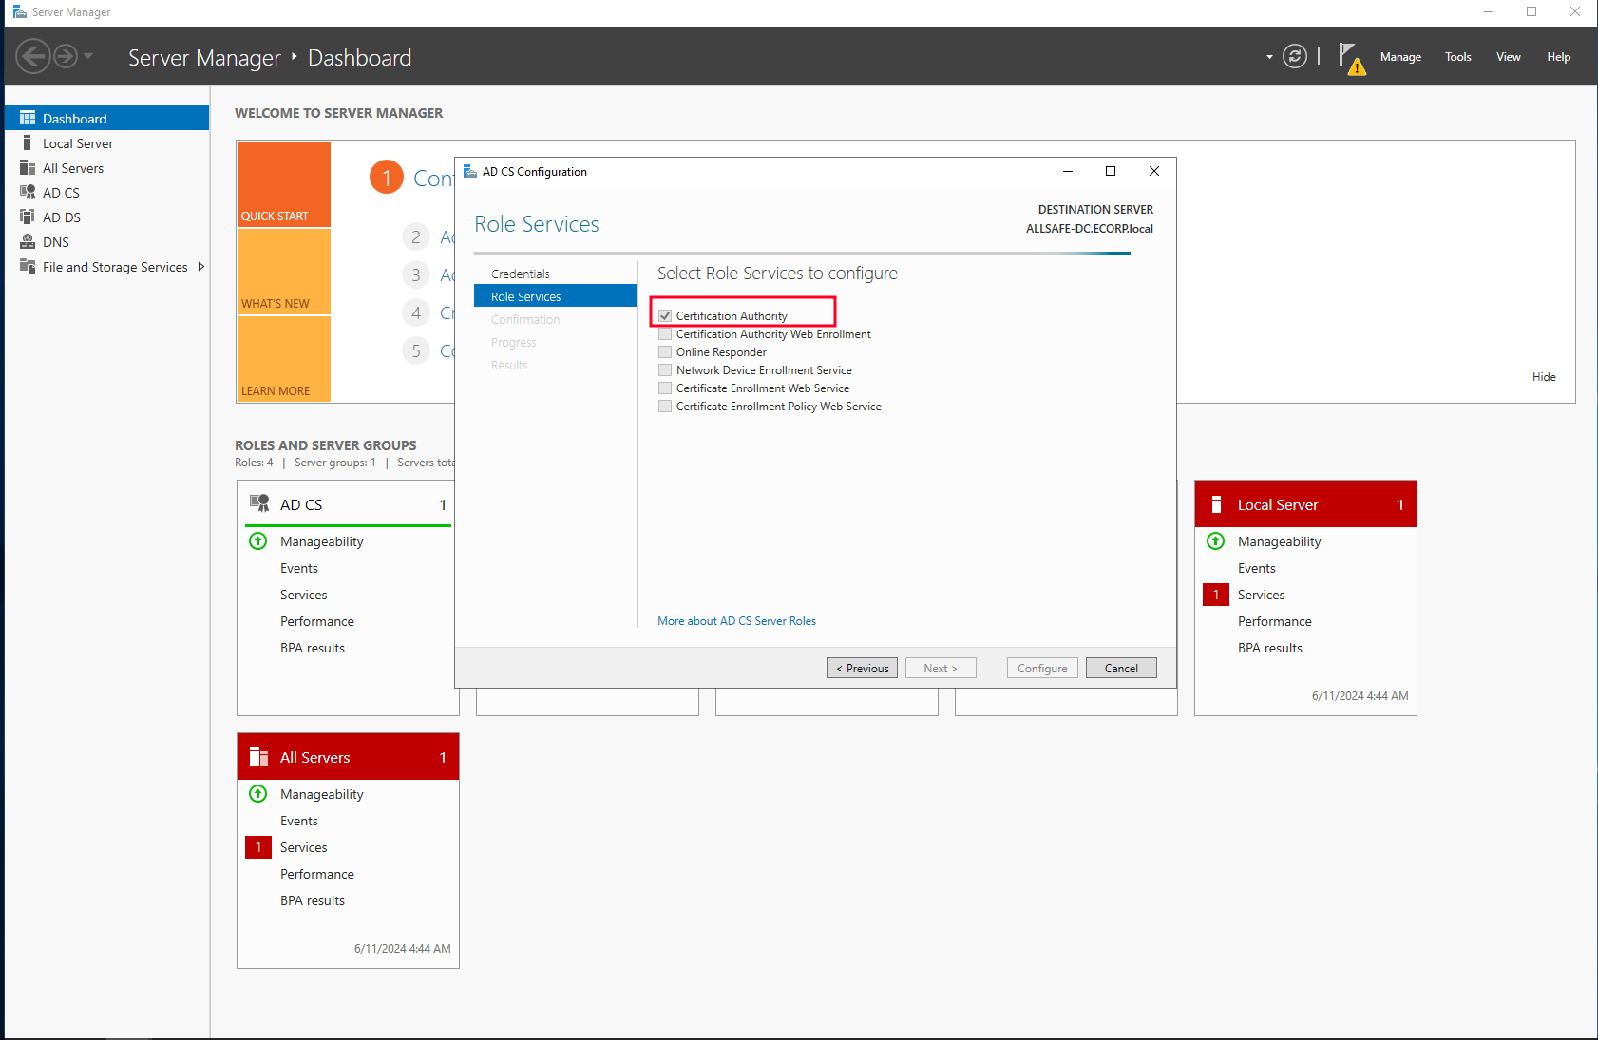
Task: Open the View menu
Action: (x=1509, y=57)
